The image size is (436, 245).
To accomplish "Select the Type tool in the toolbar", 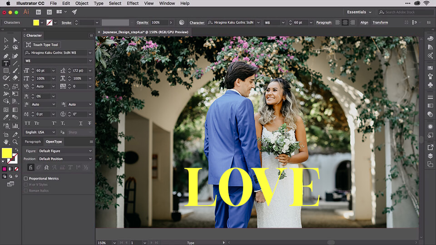I will pos(6,64).
